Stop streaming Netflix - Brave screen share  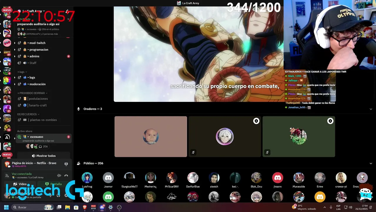66,164
